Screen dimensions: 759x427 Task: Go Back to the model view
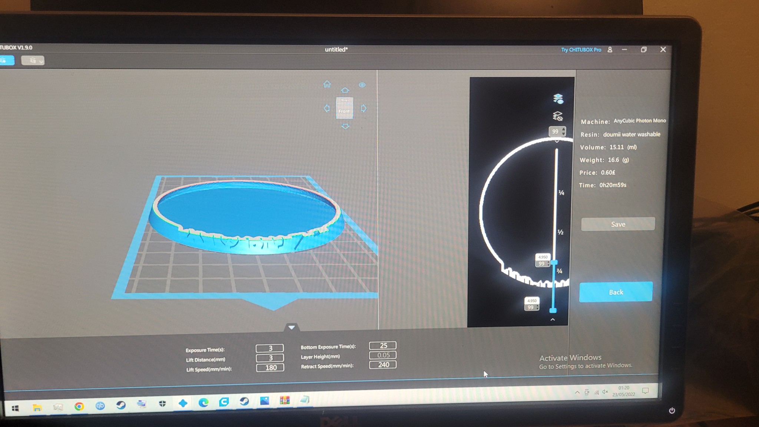coord(616,292)
